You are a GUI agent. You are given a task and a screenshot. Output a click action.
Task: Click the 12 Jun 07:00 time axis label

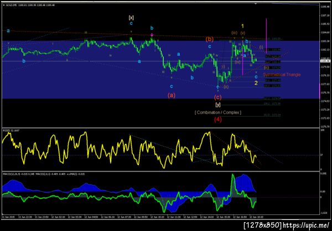coord(124,217)
